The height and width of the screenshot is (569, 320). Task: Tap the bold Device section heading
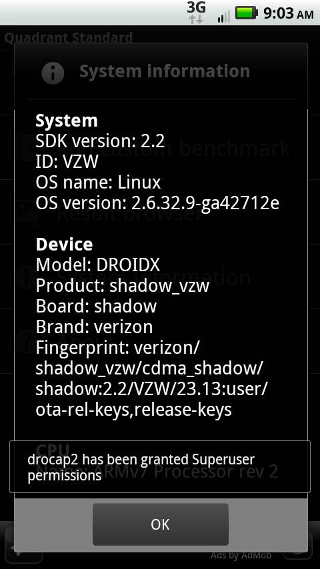[64, 245]
